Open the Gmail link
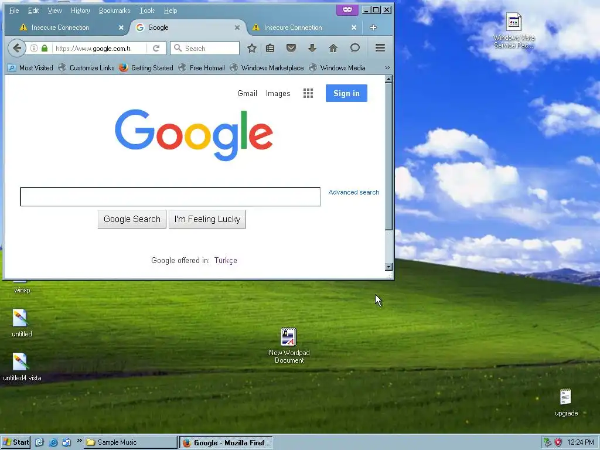Screen dimensions: 600x450 247,93
